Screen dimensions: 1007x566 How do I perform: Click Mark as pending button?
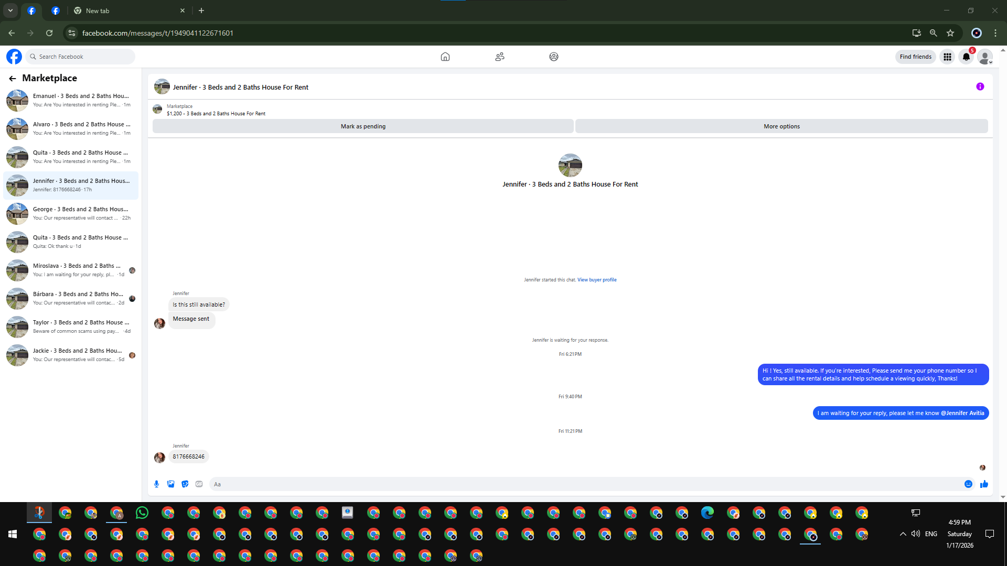click(363, 126)
